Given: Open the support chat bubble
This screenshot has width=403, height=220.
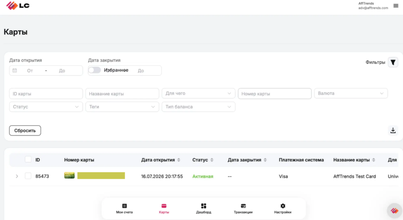Looking at the screenshot, I should (x=394, y=211).
